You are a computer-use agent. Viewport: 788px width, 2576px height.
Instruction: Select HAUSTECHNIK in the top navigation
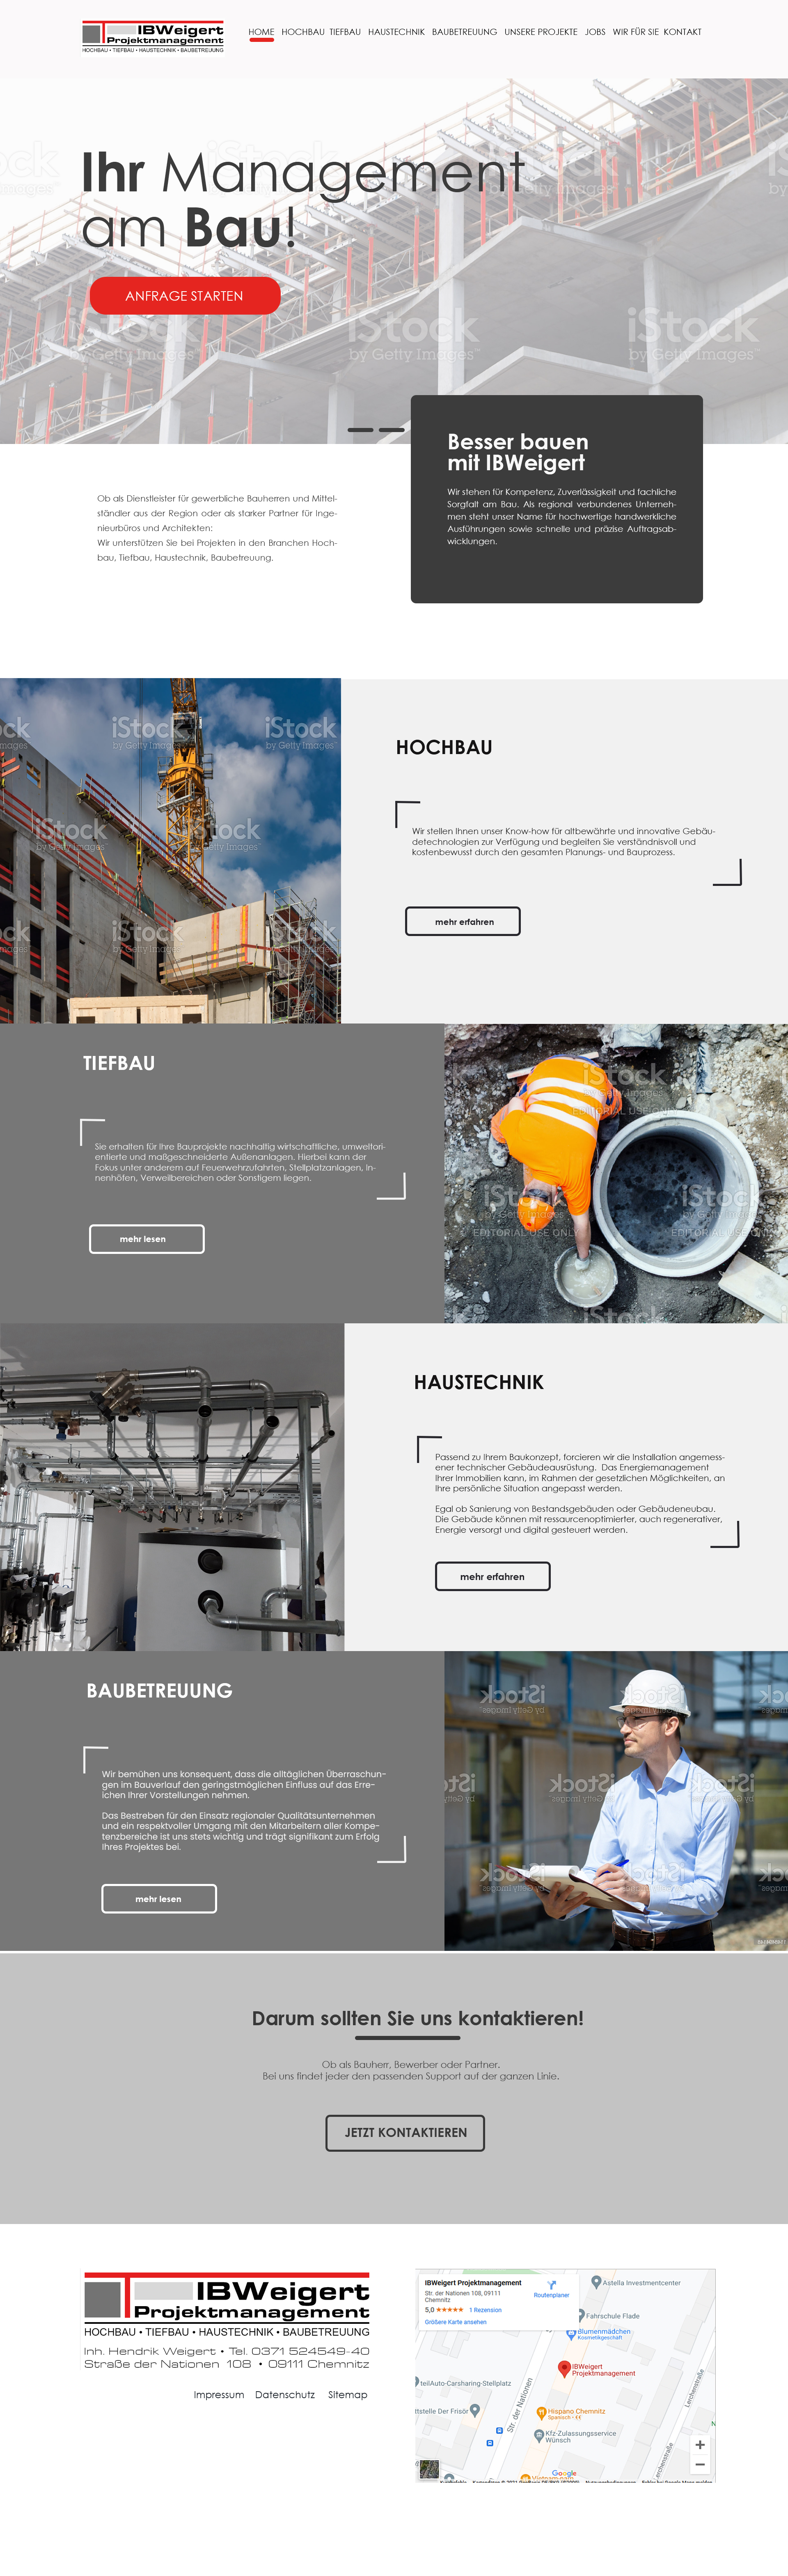(396, 32)
